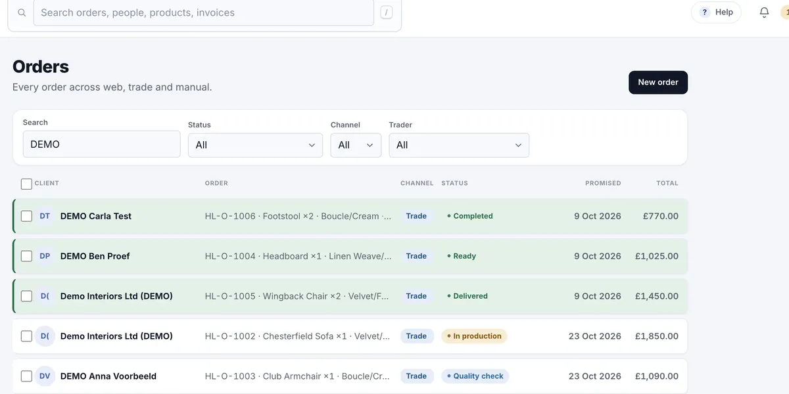Click the In production status badge
Viewport: 789px width, 394px height.
[x=474, y=336]
